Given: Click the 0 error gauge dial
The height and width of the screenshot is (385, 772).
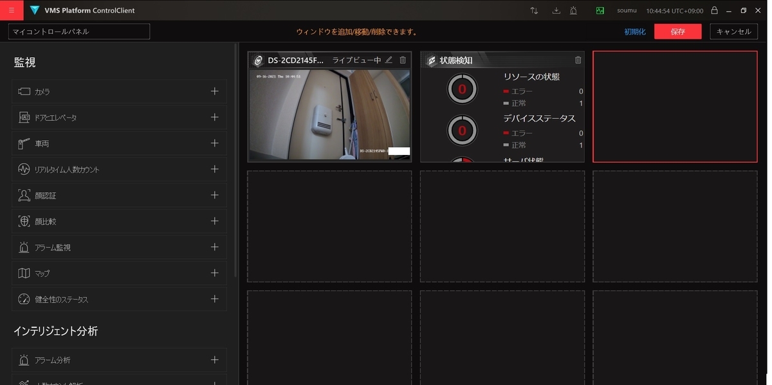Looking at the screenshot, I should pos(462,88).
